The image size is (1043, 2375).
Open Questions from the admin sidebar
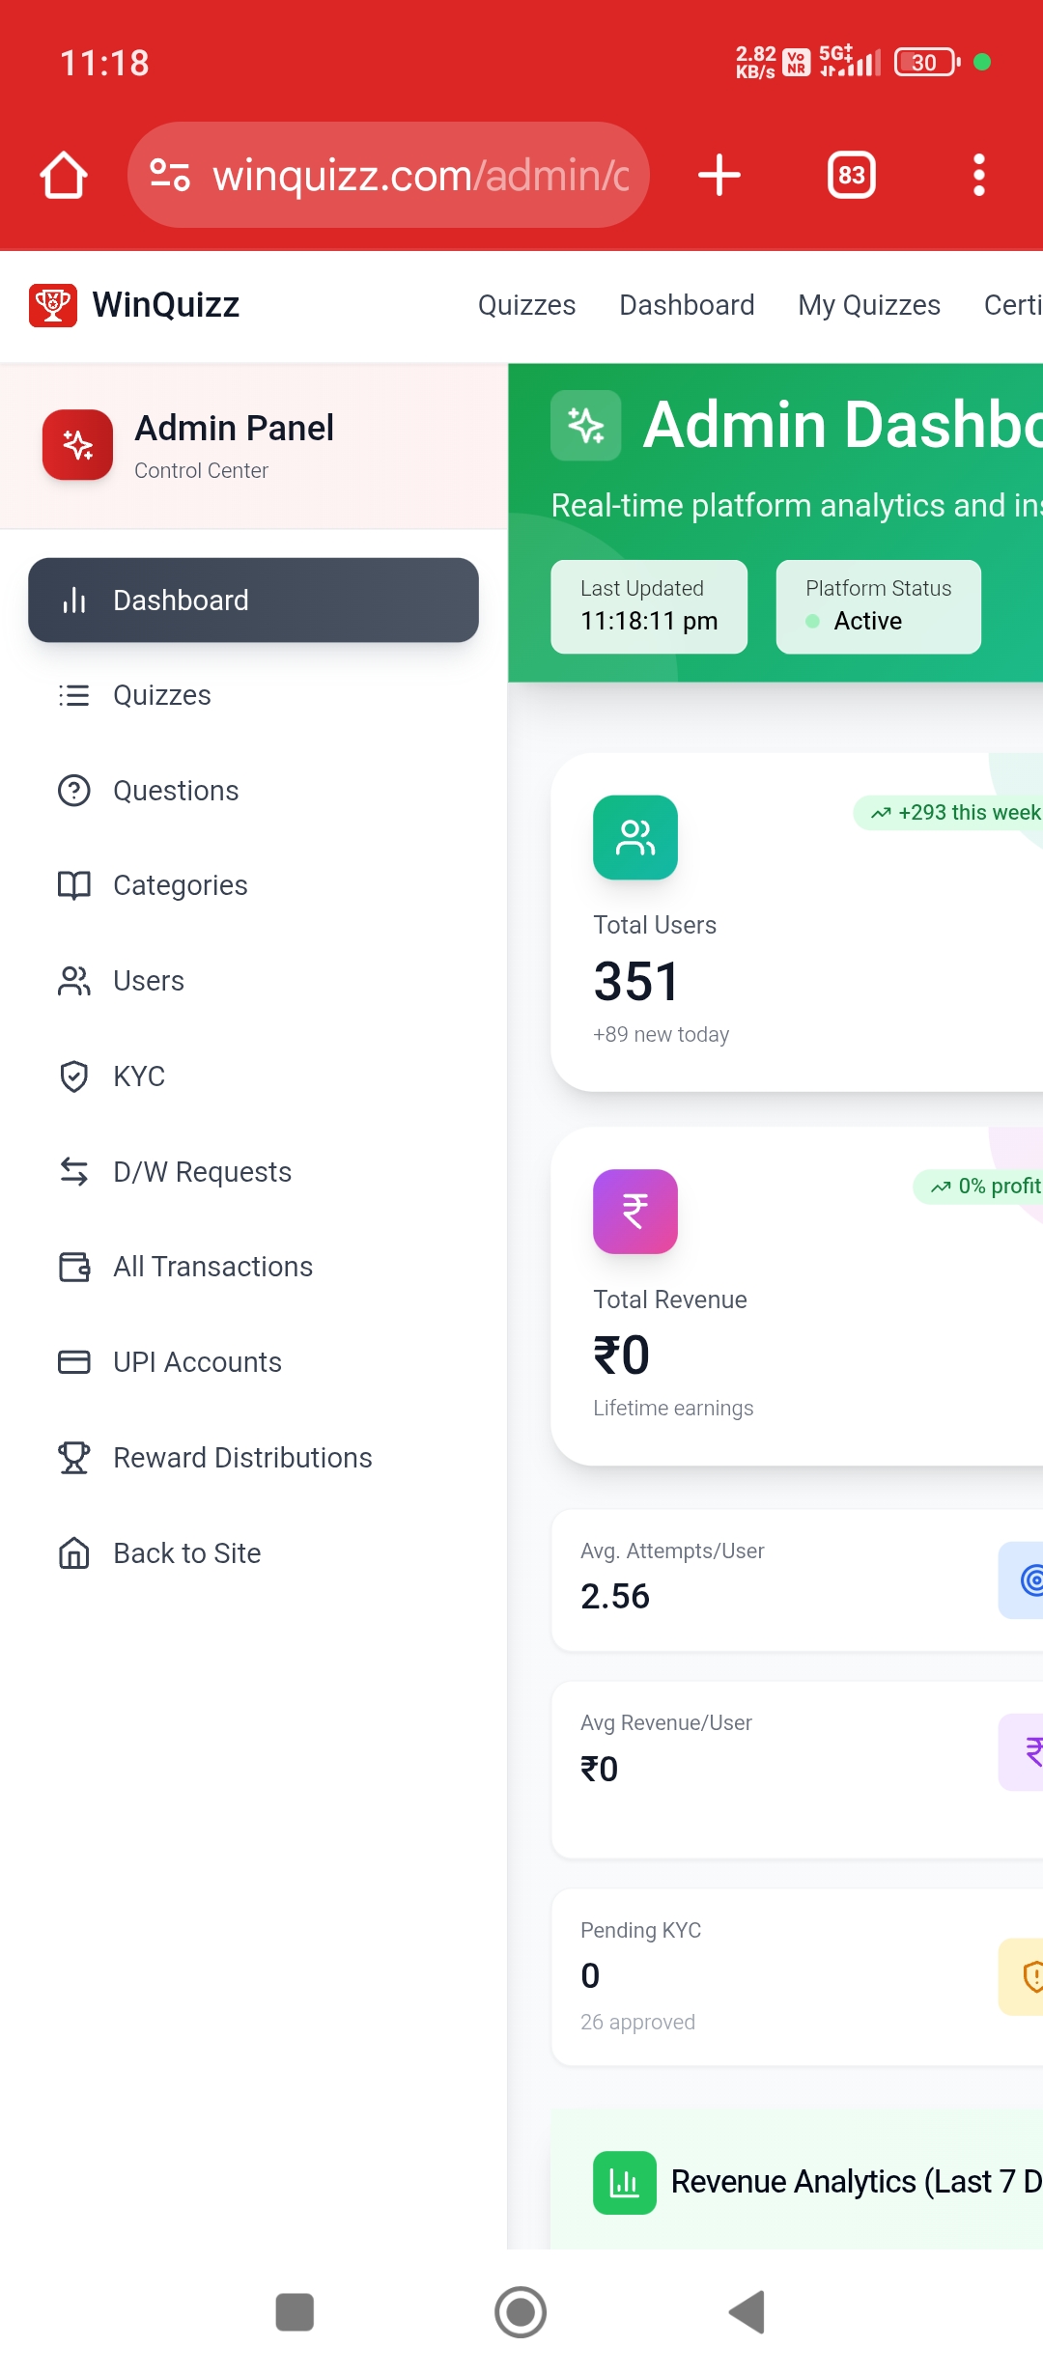pyautogui.click(x=175, y=791)
